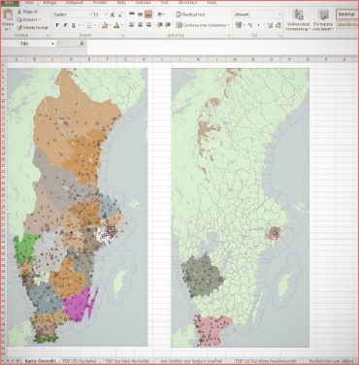Open the FDP US Nyckeltal sheet tab
Image resolution: width=359 pixels, height=365 pixels.
pyautogui.click(x=80, y=360)
